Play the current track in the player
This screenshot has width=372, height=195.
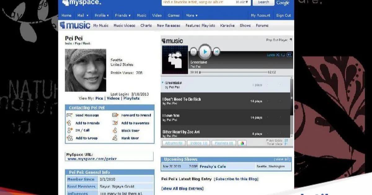point(205,51)
